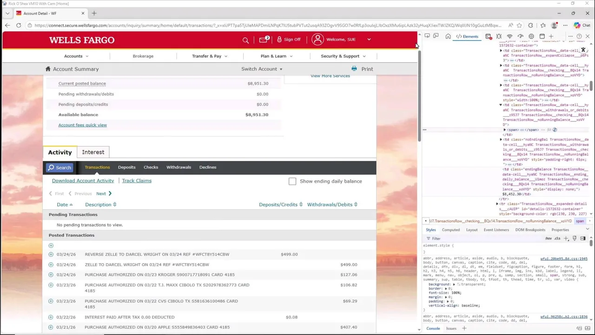Click the user profile avatar icon
595x335 pixels.
click(x=317, y=40)
